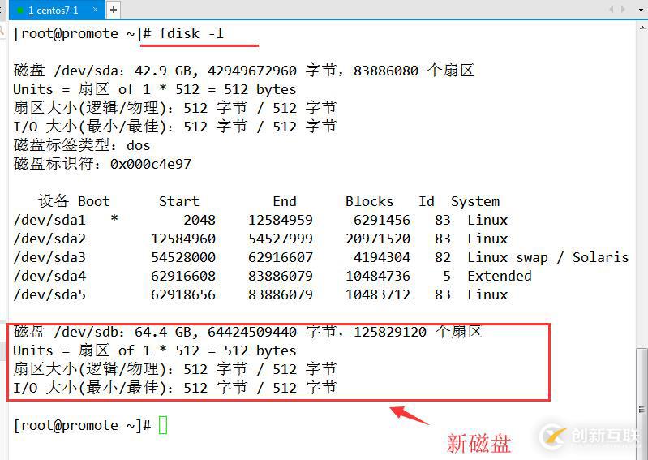
Task: Click the start value '62916608'
Action: (x=183, y=276)
